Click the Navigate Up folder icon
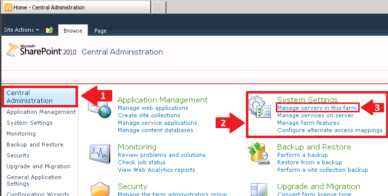This screenshot has height=196, width=388. click(50, 30)
